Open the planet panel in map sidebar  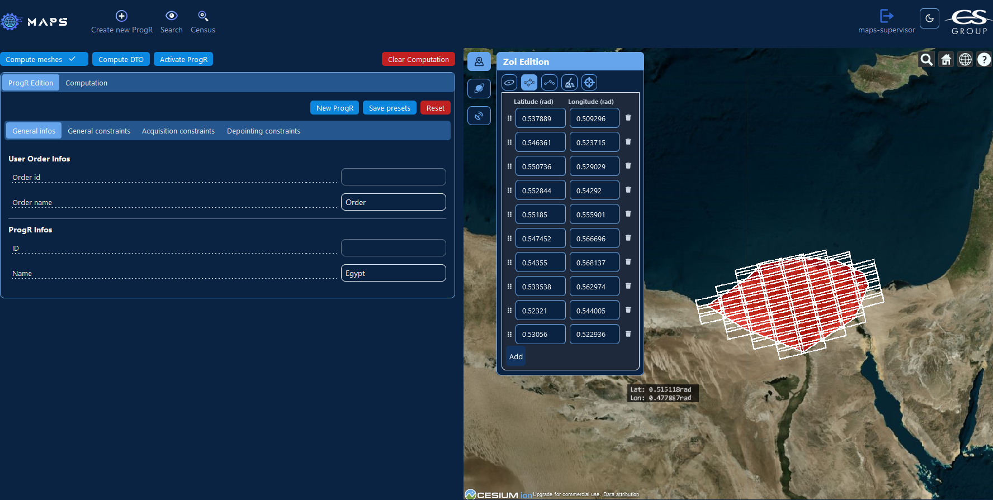[x=479, y=88]
